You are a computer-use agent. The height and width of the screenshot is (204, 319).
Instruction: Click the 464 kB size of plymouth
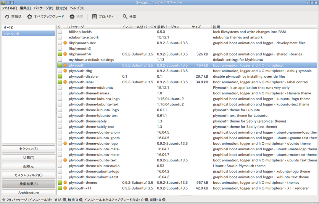click(202, 65)
